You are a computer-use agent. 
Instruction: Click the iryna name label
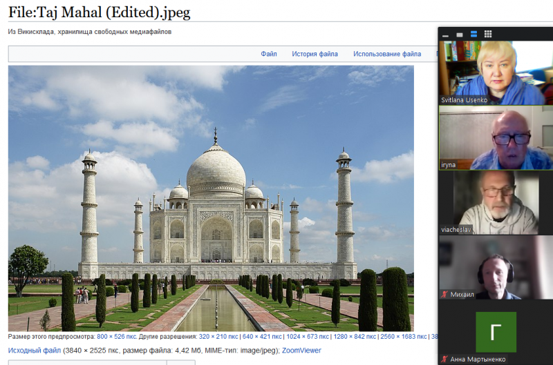click(448, 165)
